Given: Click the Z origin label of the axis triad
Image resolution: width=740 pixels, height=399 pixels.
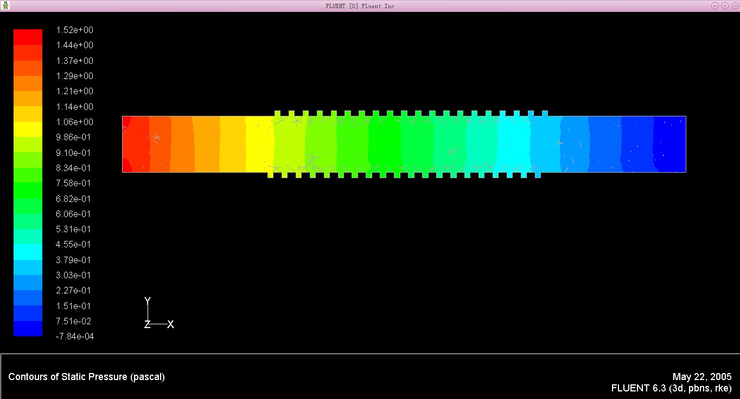Looking at the screenshot, I should (x=147, y=325).
